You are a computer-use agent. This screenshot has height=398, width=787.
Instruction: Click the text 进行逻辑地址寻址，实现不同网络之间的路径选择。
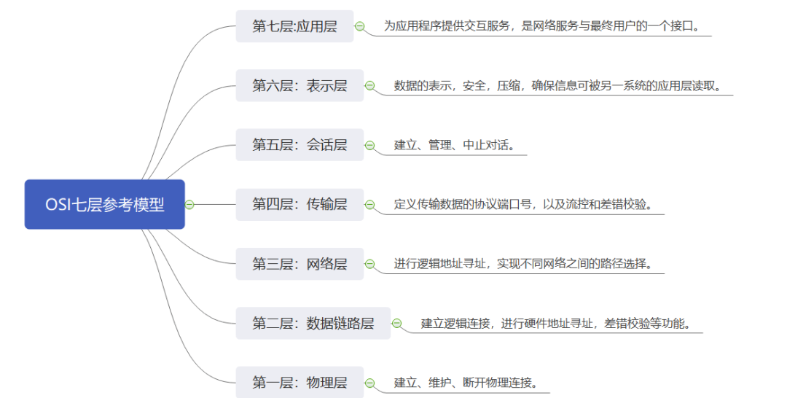tap(523, 263)
